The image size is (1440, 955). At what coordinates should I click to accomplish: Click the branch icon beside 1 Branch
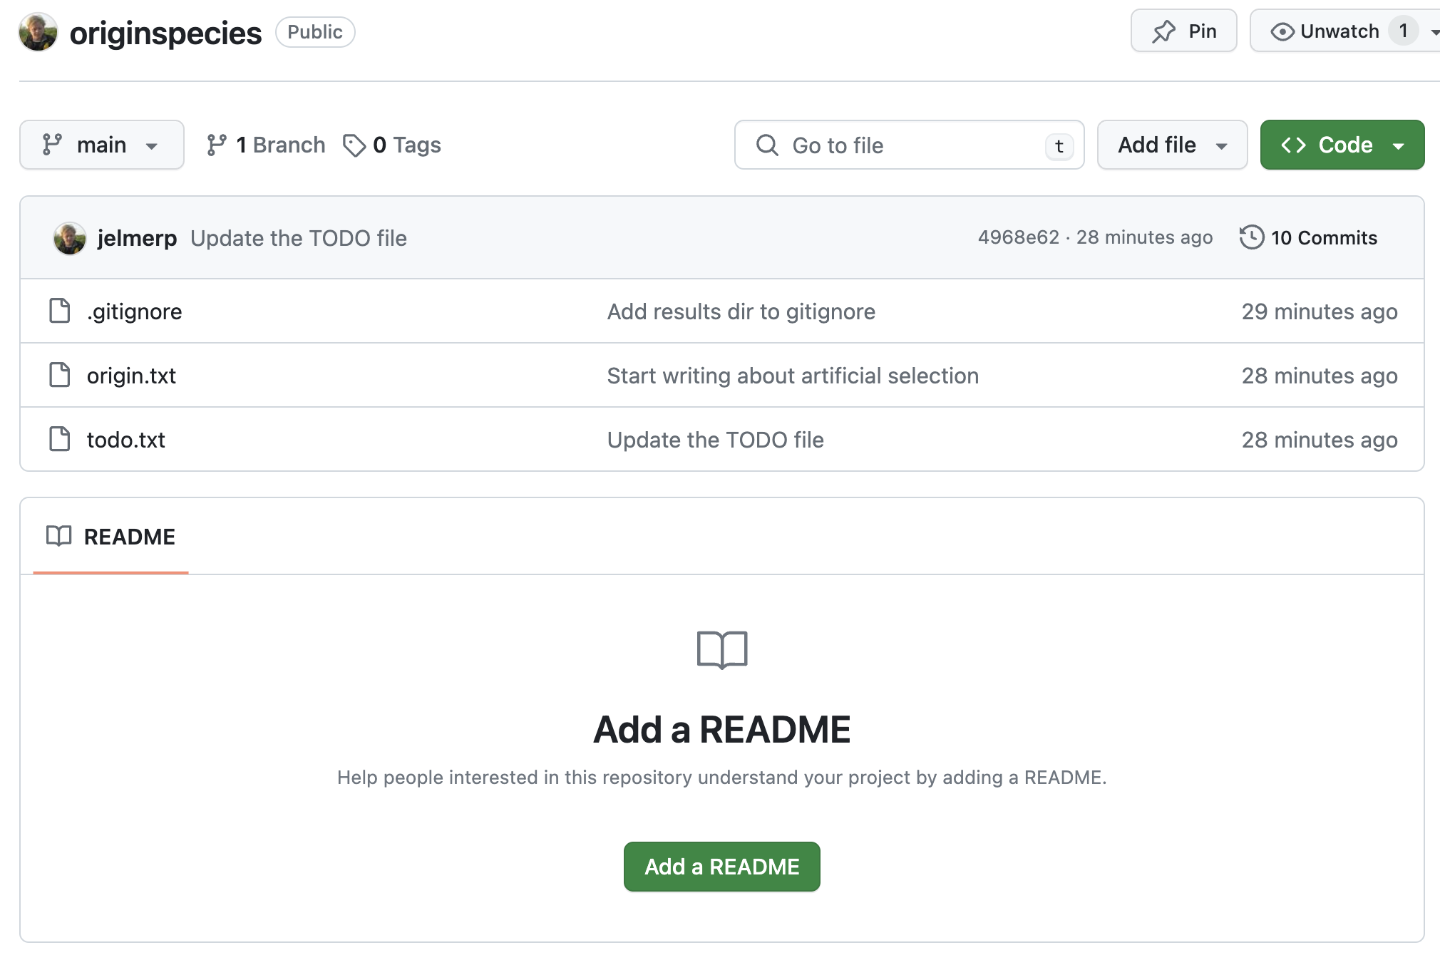pyautogui.click(x=217, y=145)
